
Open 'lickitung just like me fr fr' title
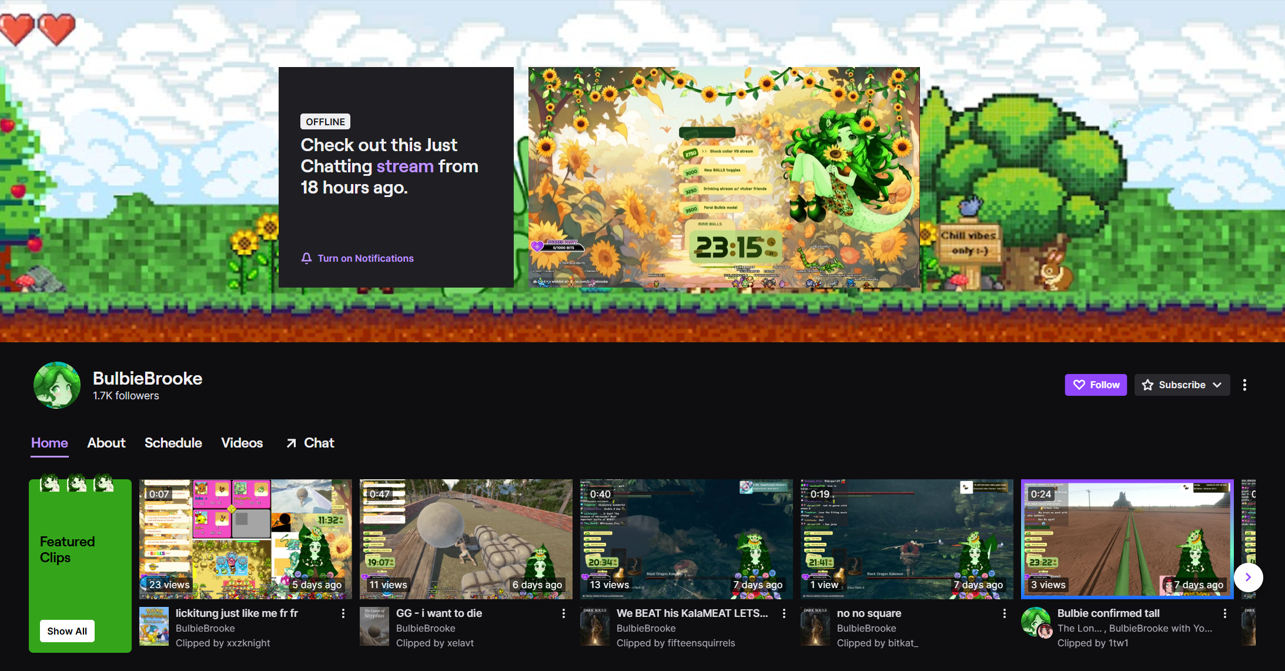[x=237, y=613]
